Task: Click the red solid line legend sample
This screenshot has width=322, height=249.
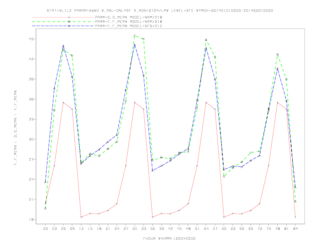Action: pyautogui.click(x=63, y=17)
